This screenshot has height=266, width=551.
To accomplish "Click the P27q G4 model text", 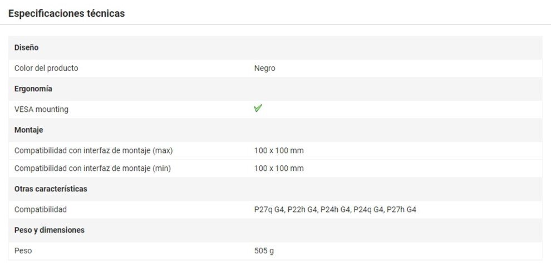I will (269, 210).
